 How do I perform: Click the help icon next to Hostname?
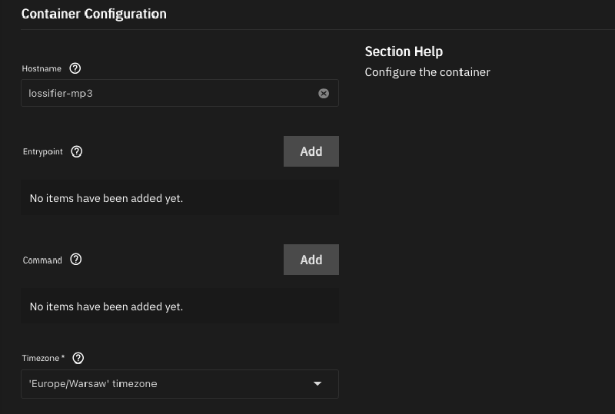(x=75, y=68)
